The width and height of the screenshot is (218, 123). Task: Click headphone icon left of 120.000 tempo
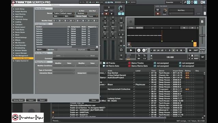pos(151,58)
